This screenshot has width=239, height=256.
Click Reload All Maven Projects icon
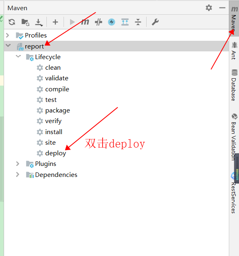coord(12,22)
